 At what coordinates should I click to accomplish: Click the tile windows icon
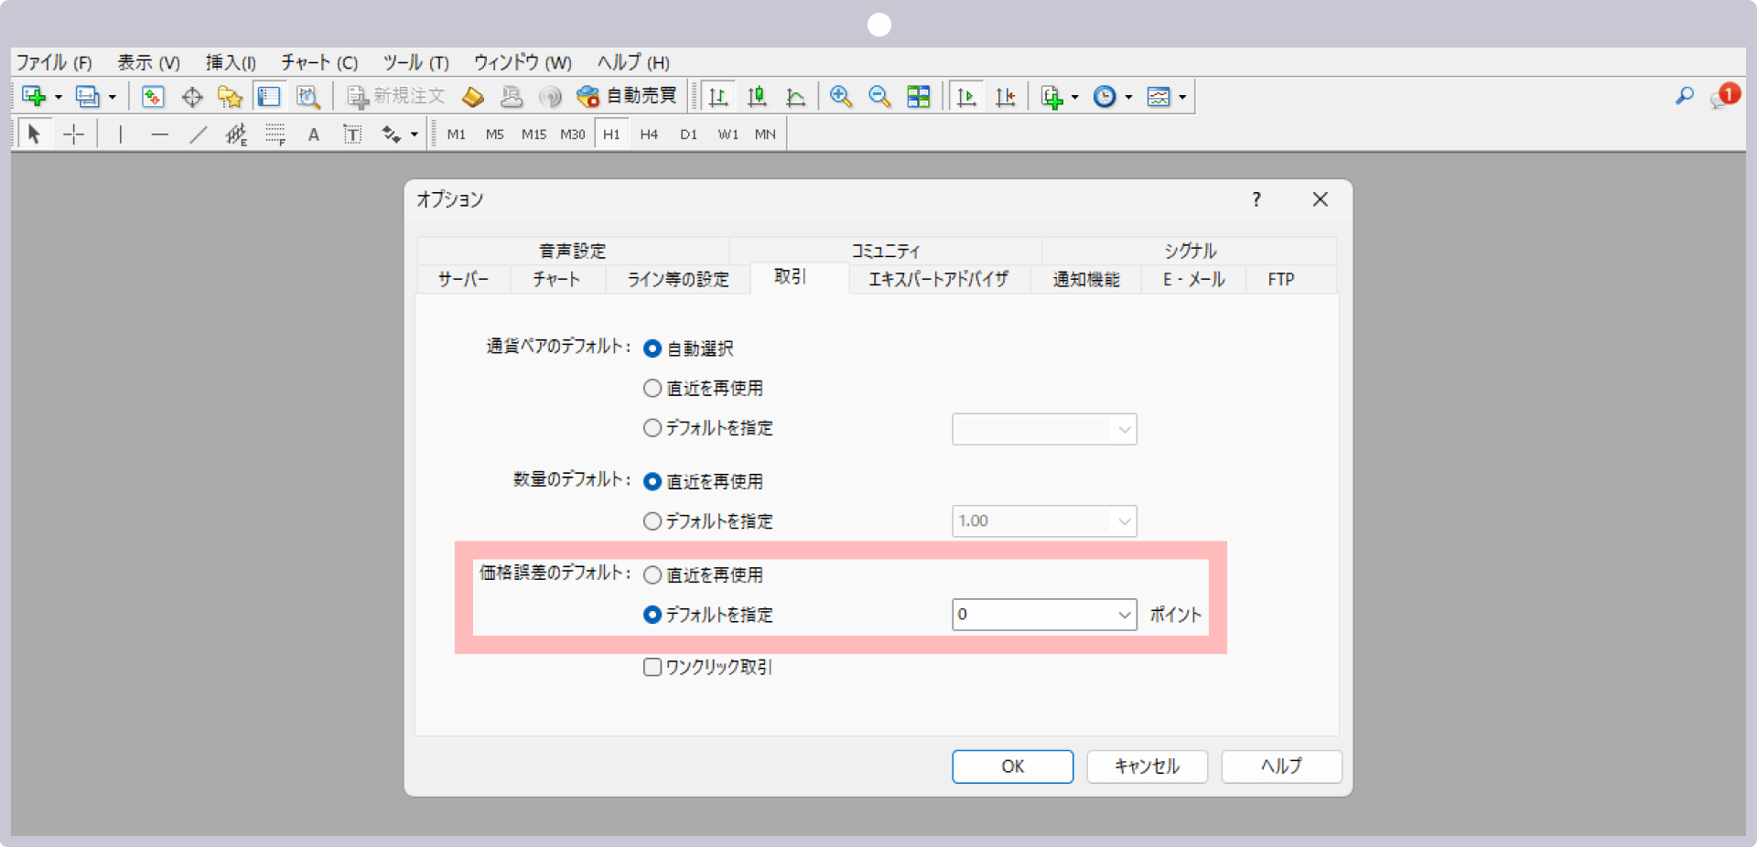[918, 96]
